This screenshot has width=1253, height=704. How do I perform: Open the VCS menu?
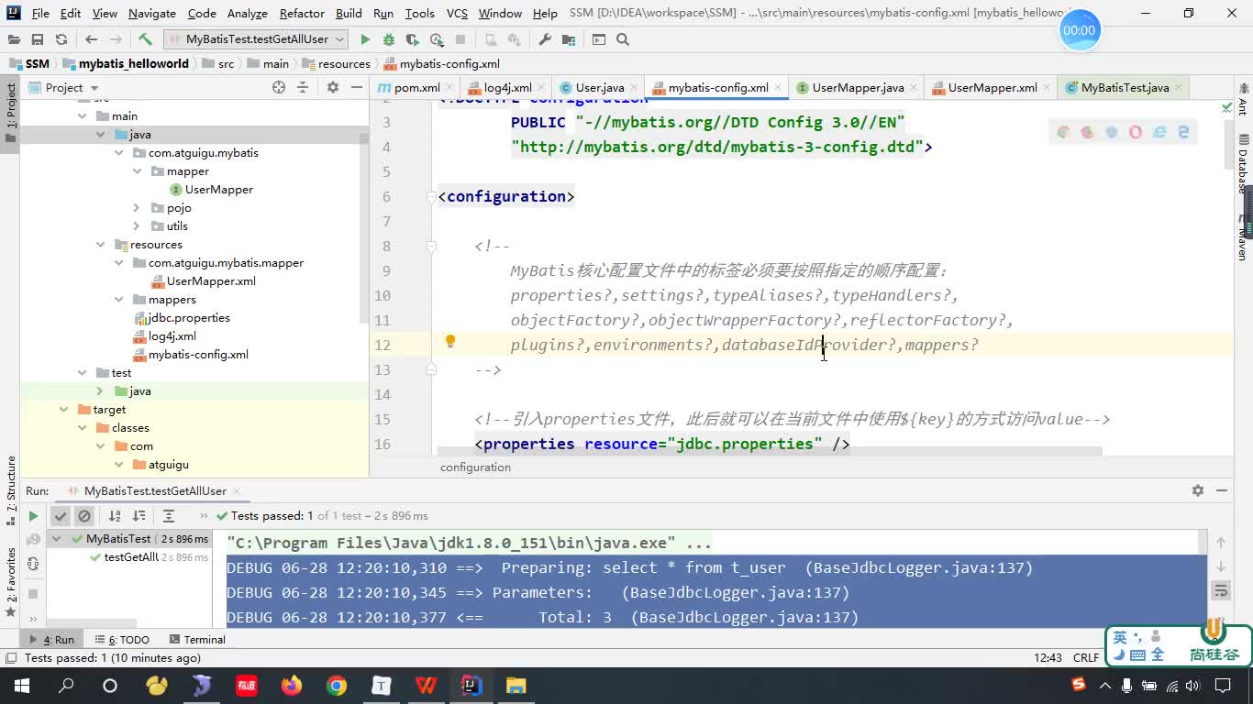[x=457, y=13]
